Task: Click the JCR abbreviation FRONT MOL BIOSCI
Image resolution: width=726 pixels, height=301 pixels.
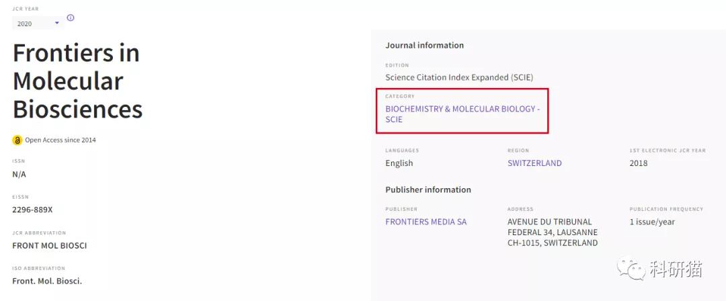Action: point(50,245)
